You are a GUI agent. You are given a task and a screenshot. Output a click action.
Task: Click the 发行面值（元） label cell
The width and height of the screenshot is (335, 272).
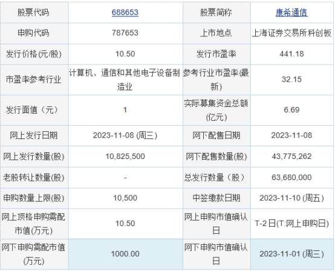(x=34, y=110)
